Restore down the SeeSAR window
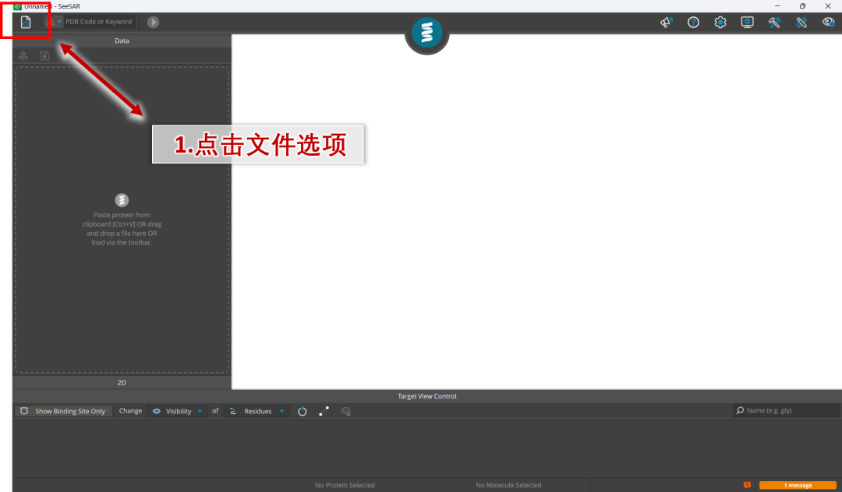This screenshot has width=842, height=492. point(802,6)
